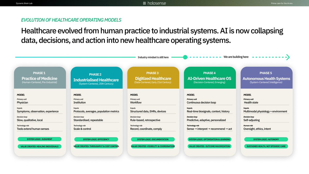Click '(Human-Centered, Pre-Industrial)' subtitle
This screenshot has width=309, height=174.
[x=40, y=82]
